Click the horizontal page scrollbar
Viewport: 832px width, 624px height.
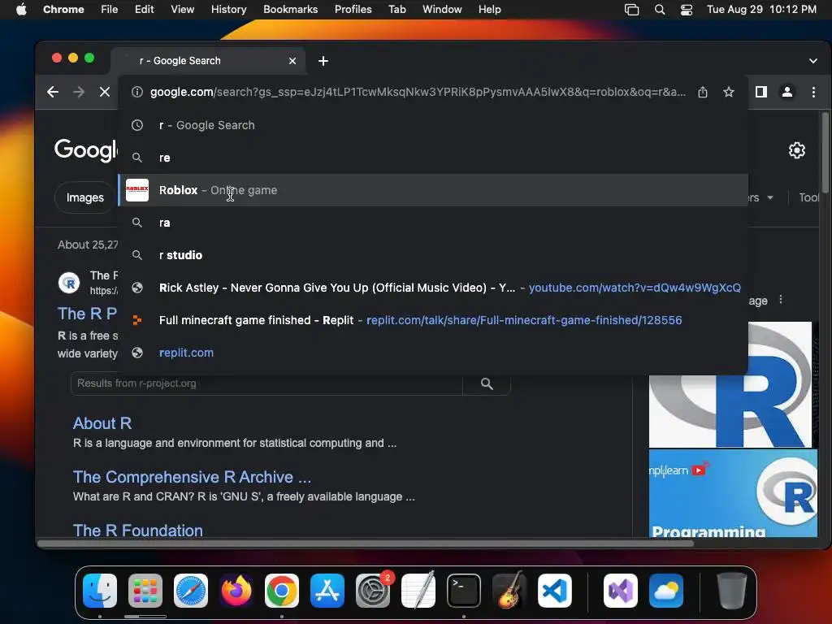[x=366, y=544]
